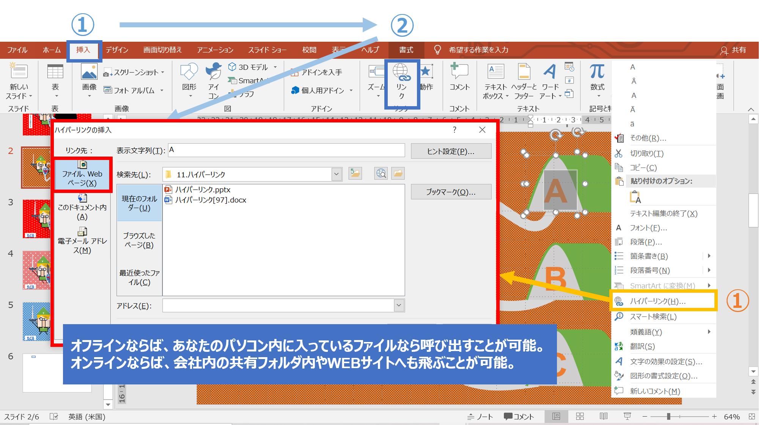The width and height of the screenshot is (766, 425).
Task: Select ファイル、Webページ link target
Action: (82, 174)
